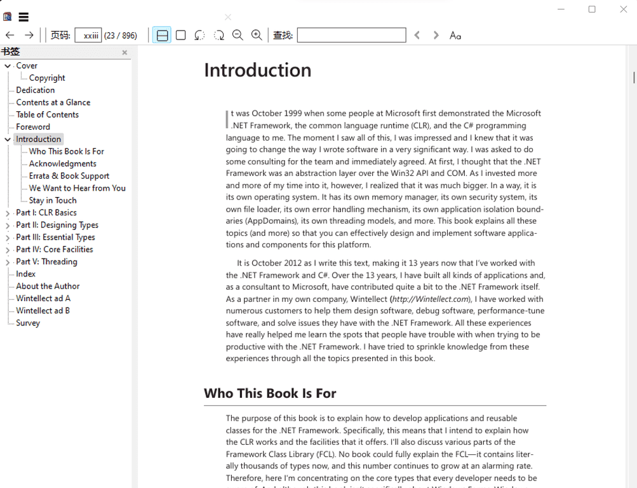Open the Acknowledgments bookmark
Screen dimensions: 637x488
point(62,163)
